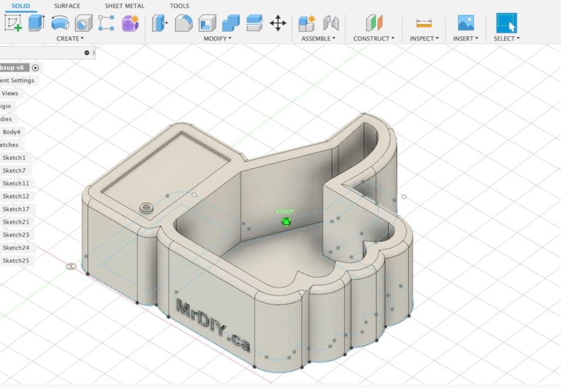
Task: Select the Sketches folder in browser
Action: click(x=9, y=145)
